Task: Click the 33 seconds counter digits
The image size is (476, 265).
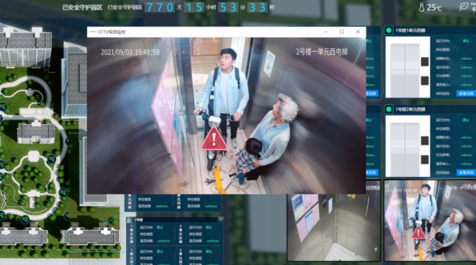Action: tap(257, 7)
